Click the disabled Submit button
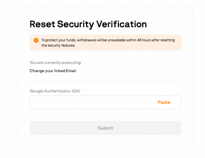Screen dimensions: 205x158 click(x=105, y=128)
